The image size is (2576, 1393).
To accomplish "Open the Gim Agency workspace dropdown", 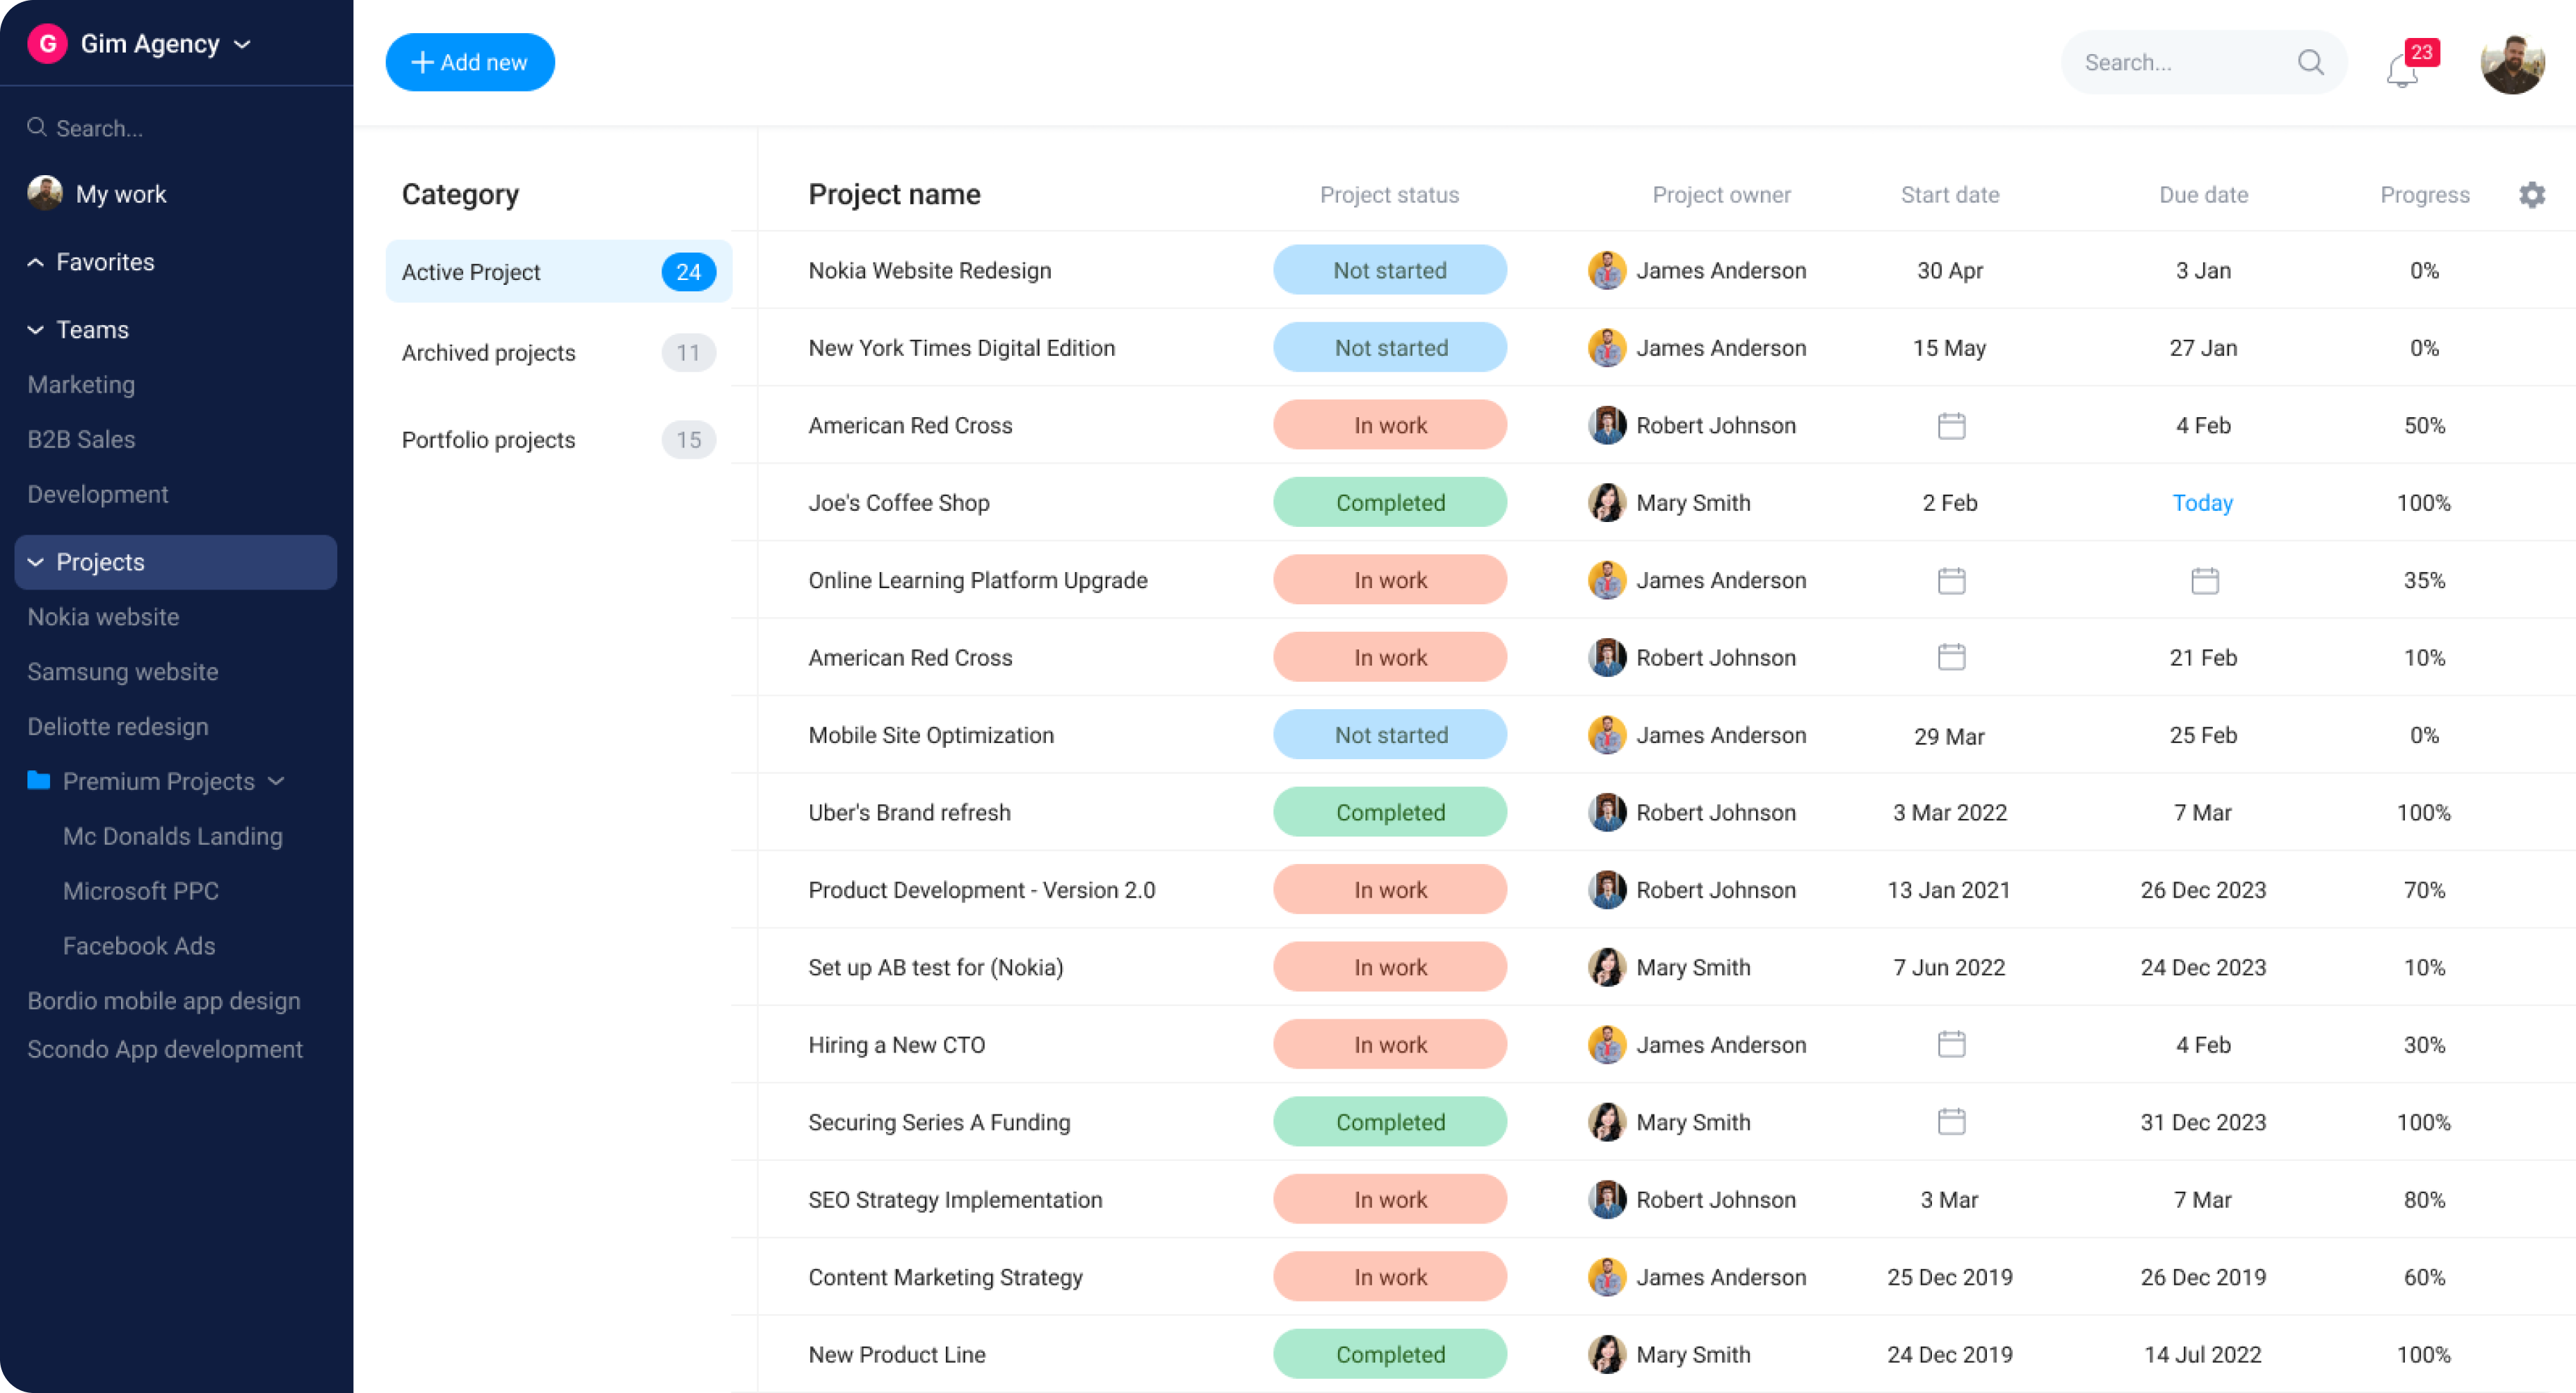I will pyautogui.click(x=242, y=44).
